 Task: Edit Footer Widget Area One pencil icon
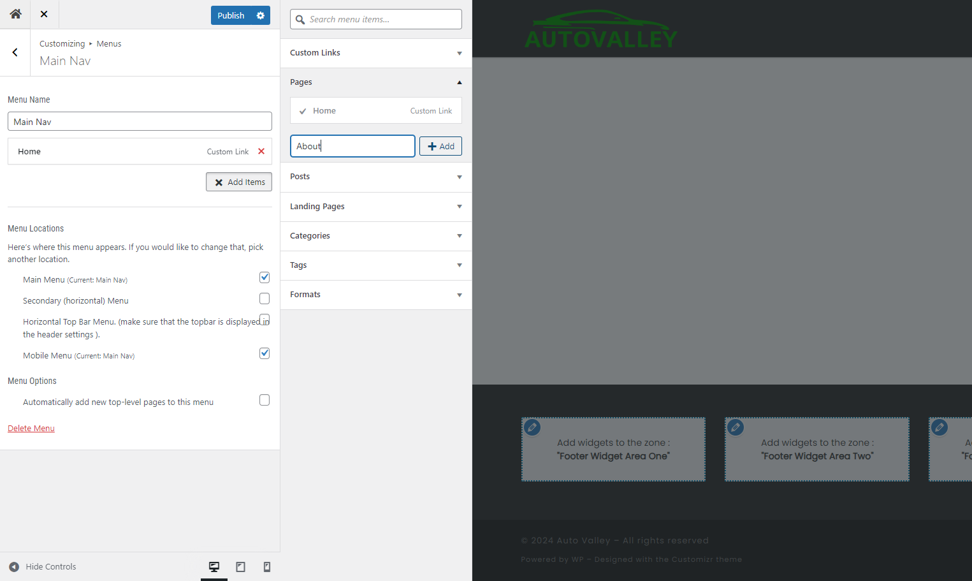(532, 427)
